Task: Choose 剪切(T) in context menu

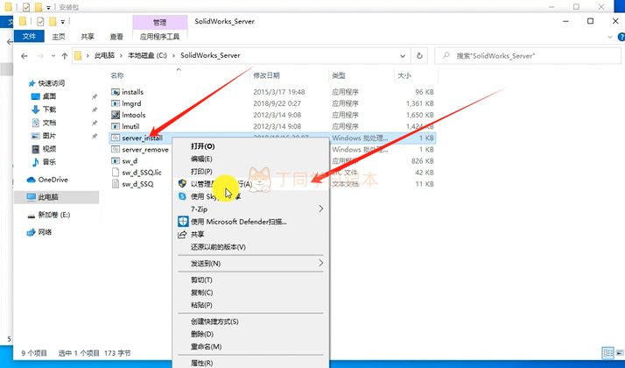Action: [x=201, y=280]
